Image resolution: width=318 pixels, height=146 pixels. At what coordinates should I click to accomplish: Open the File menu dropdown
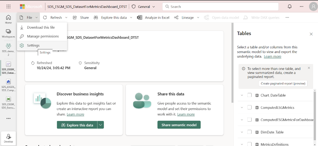pyautogui.click(x=29, y=17)
